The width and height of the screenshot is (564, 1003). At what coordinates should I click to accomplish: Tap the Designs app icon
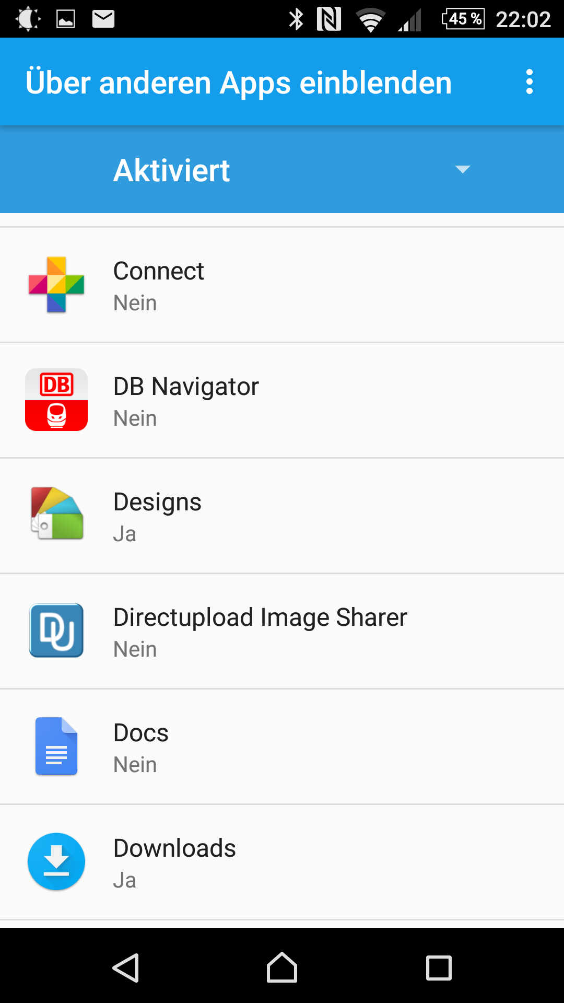click(56, 514)
